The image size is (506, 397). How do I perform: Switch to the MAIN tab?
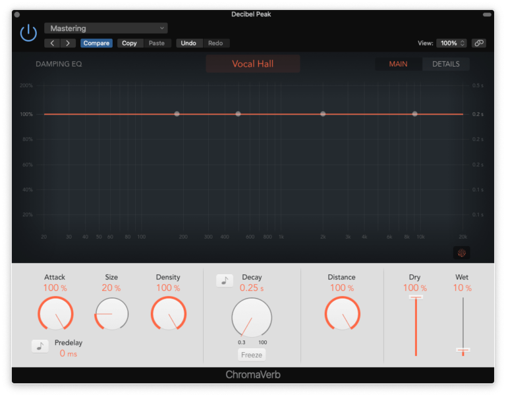(398, 64)
